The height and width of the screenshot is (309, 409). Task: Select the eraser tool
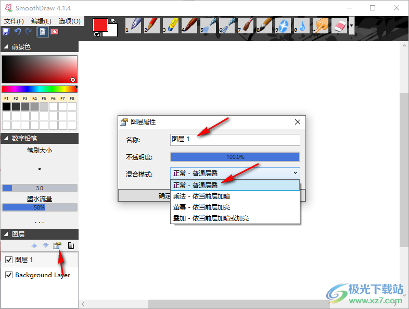coord(340,26)
